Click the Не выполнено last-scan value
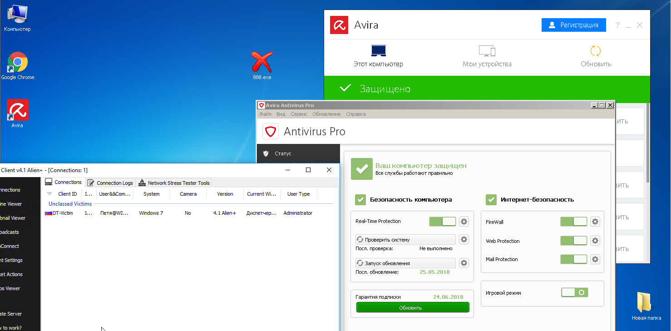 pyautogui.click(x=436, y=248)
